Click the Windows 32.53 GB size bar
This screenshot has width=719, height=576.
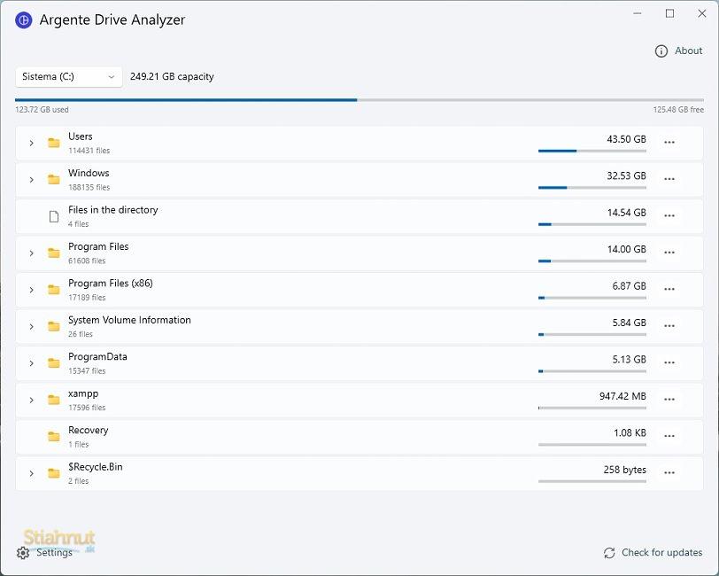[x=592, y=187]
